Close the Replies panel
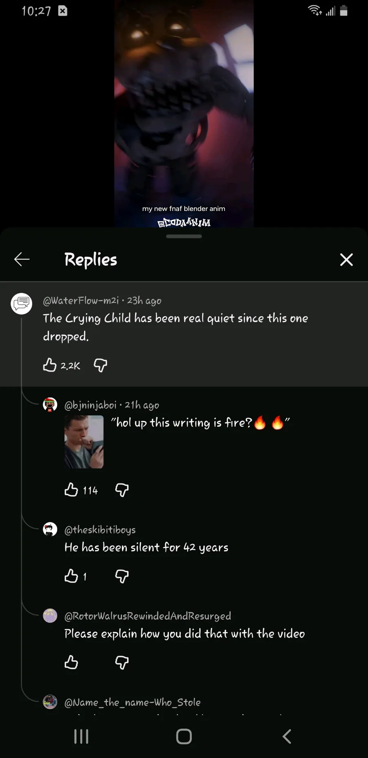 point(346,259)
